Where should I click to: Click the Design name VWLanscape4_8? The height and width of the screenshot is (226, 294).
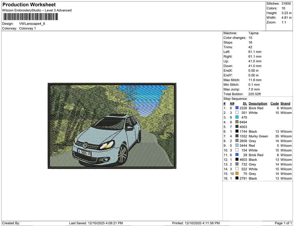[x=32, y=24]
